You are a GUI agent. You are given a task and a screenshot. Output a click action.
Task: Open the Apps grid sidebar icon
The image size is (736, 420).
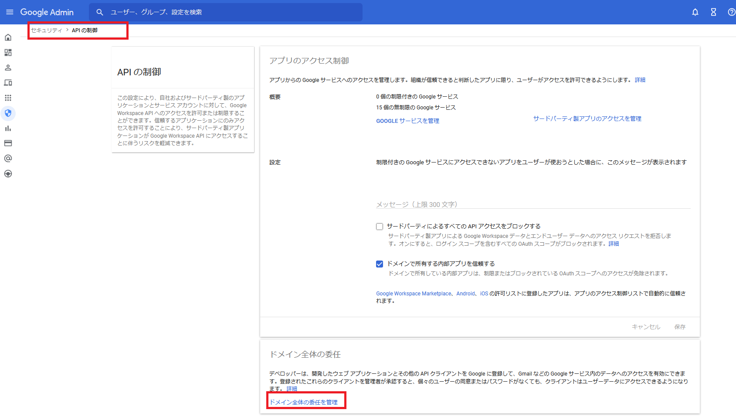8,98
